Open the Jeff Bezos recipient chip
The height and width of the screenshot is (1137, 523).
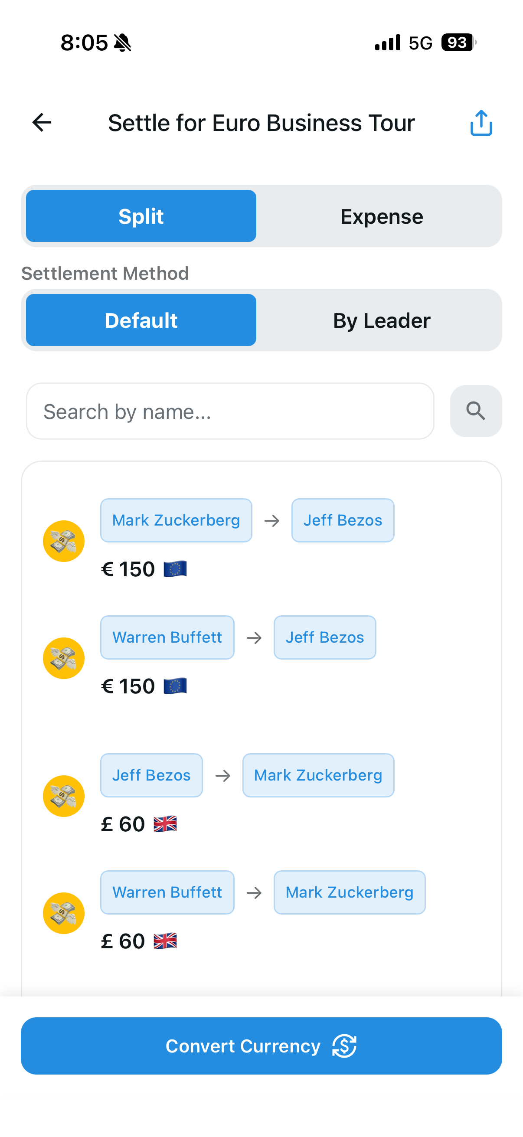tap(343, 520)
